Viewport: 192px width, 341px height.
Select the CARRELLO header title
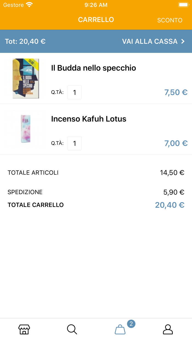point(96,19)
